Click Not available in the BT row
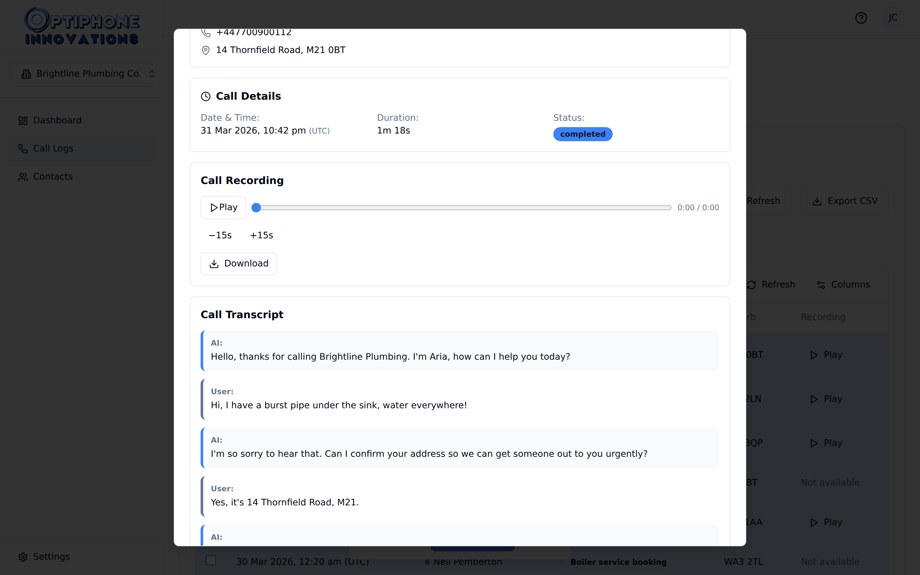 tap(830, 483)
